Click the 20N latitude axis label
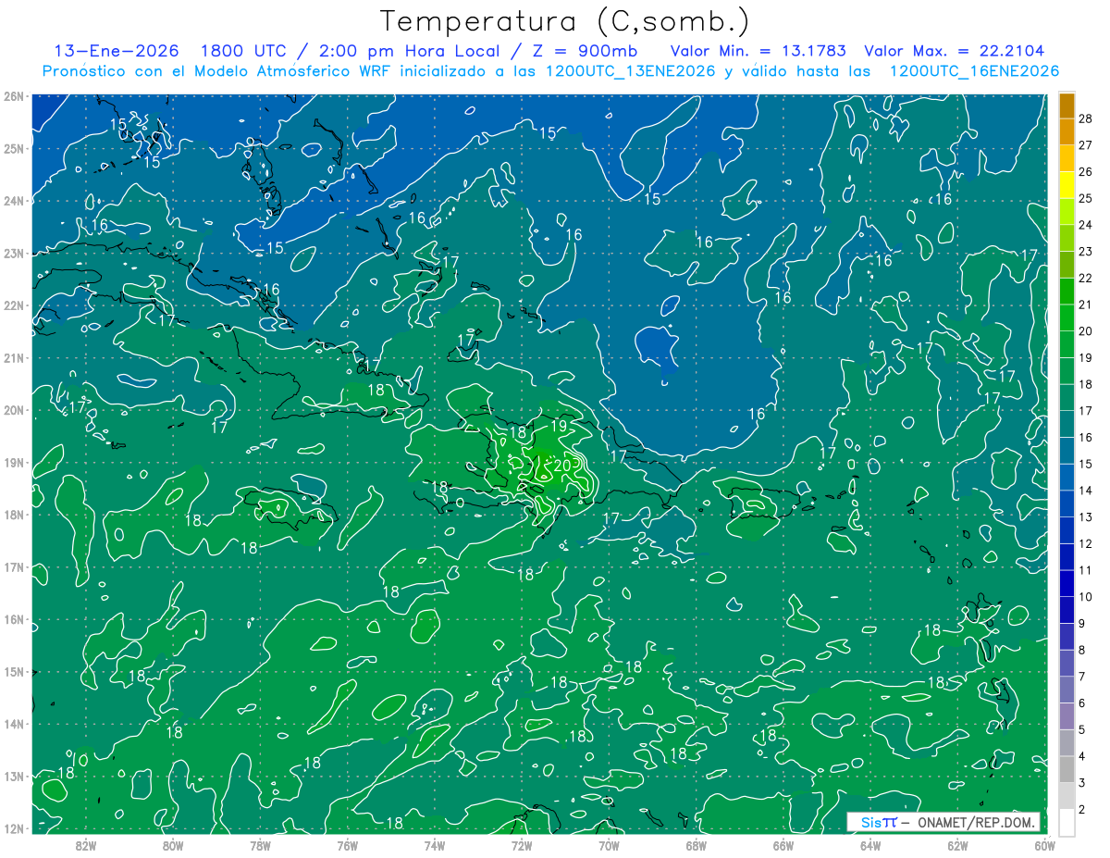 click(x=14, y=410)
